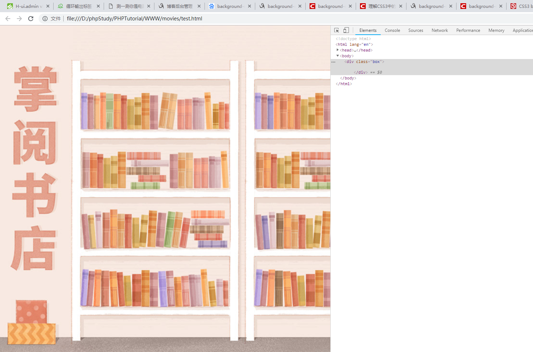
Task: Close the 博客后台管理 tab
Action: pos(199,6)
